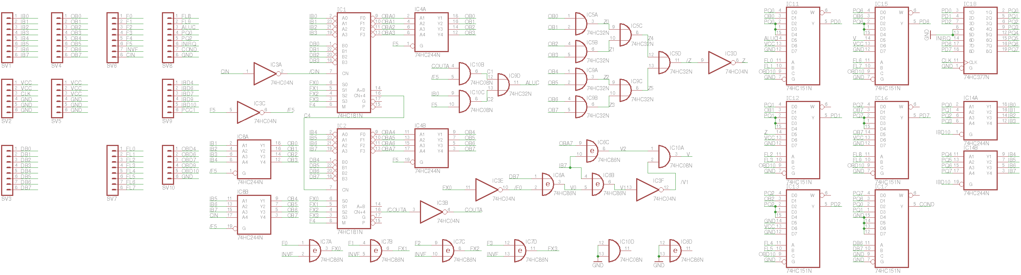Viewport: 1021px width, 275px height.
Task: Click the IC3C inverter triangle
Action: tap(248, 112)
